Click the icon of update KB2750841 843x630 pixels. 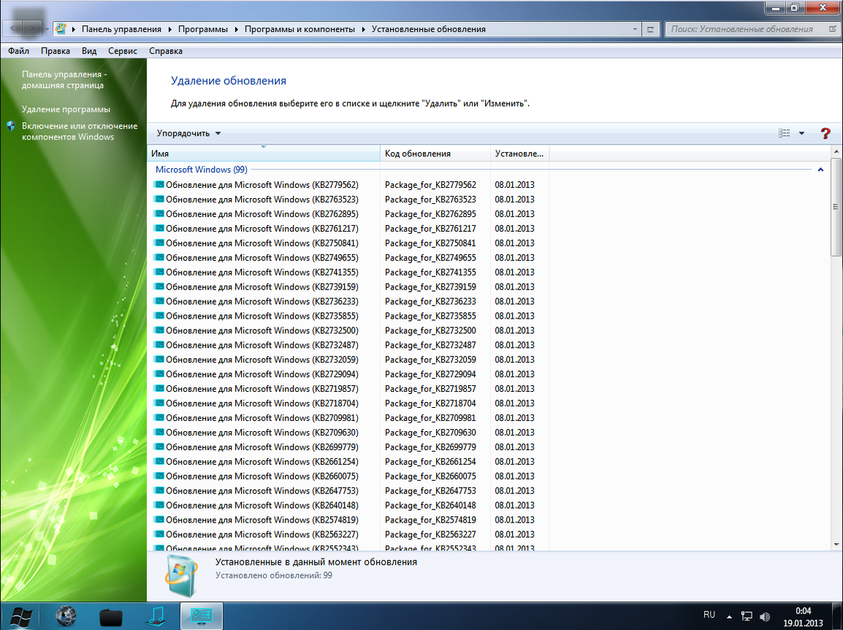click(x=159, y=243)
